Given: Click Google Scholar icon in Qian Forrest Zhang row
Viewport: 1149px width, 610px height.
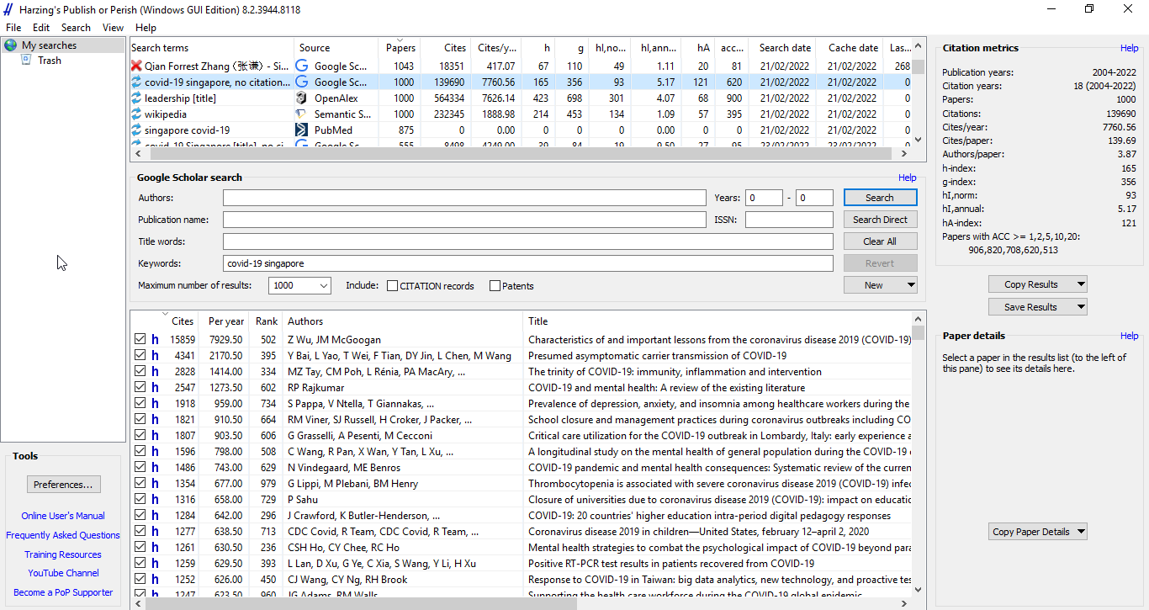Looking at the screenshot, I should (x=301, y=66).
